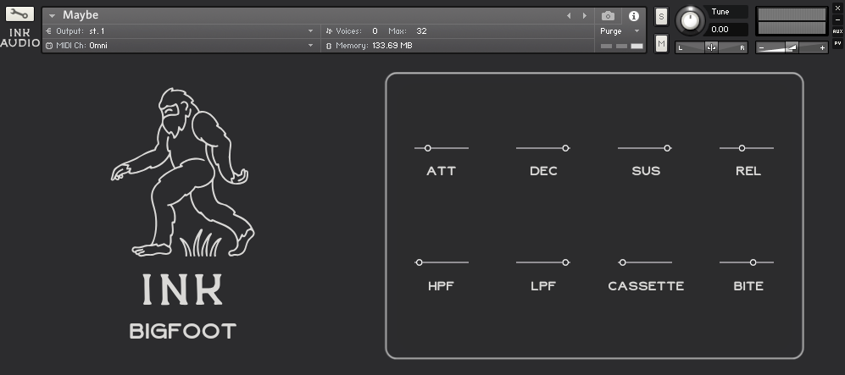Open the Purge menu
This screenshot has width=845, height=375.
tap(620, 31)
